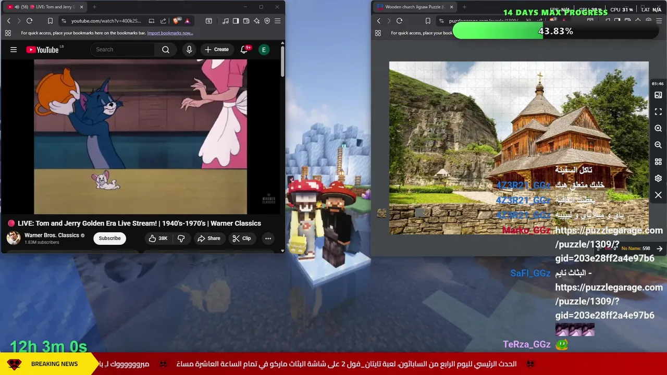Reload the puzzle page
This screenshot has height=375, width=667.
(x=399, y=21)
